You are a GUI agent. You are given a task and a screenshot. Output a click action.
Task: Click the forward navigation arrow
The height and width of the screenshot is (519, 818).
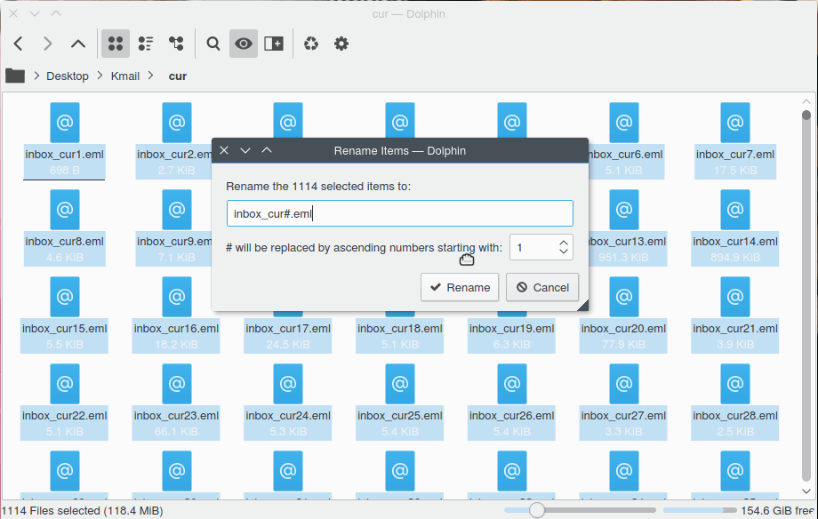47,43
